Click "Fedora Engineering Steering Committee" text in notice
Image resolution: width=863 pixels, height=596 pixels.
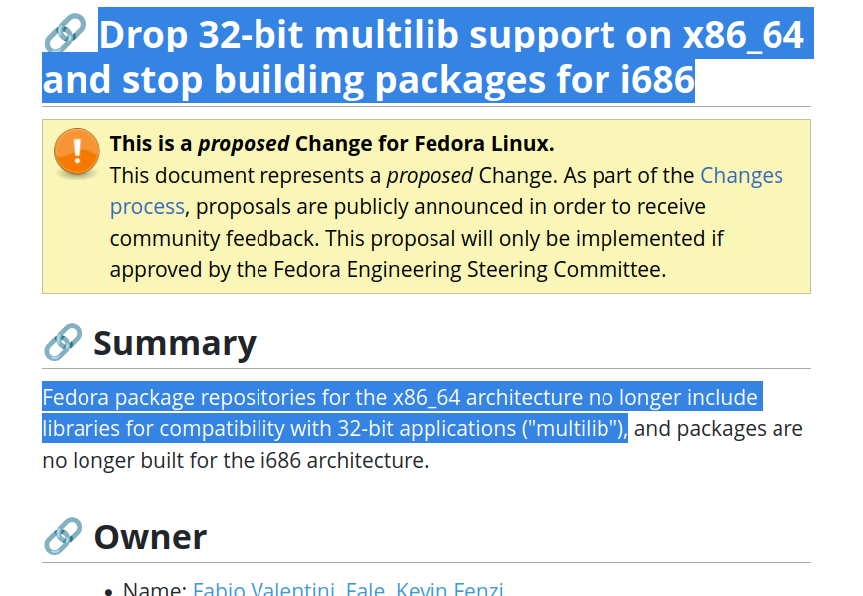pyautogui.click(x=468, y=270)
